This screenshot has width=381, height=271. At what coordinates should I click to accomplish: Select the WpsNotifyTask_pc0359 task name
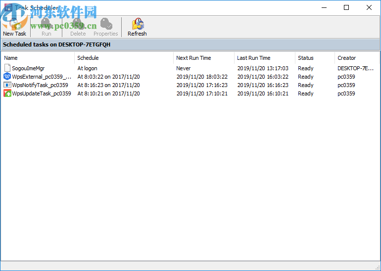tap(40, 85)
